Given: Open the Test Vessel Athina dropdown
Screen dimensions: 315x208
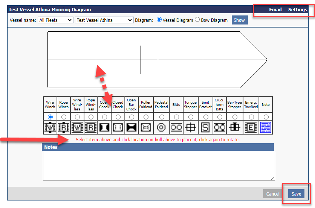Looking at the screenshot, I should tap(104, 20).
